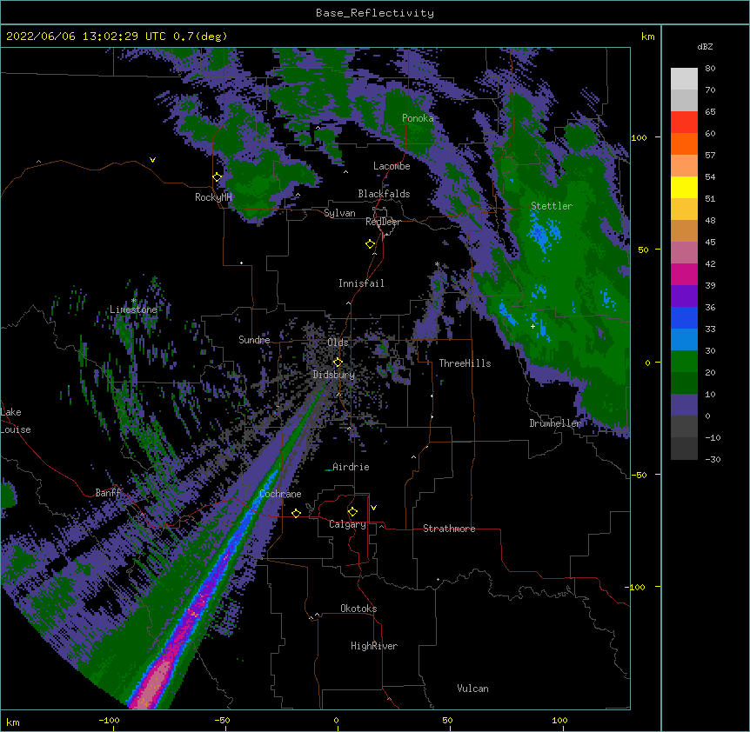750x732 pixels.
Task: Select the yellow diamond marker southeast of Cochrane
Action: pyautogui.click(x=296, y=513)
